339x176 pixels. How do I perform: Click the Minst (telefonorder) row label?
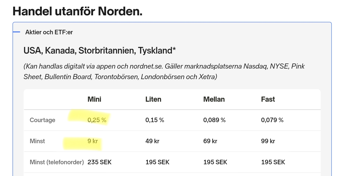57,162
